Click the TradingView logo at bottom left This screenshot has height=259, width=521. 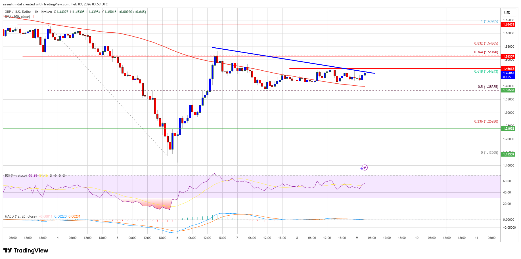(26, 250)
